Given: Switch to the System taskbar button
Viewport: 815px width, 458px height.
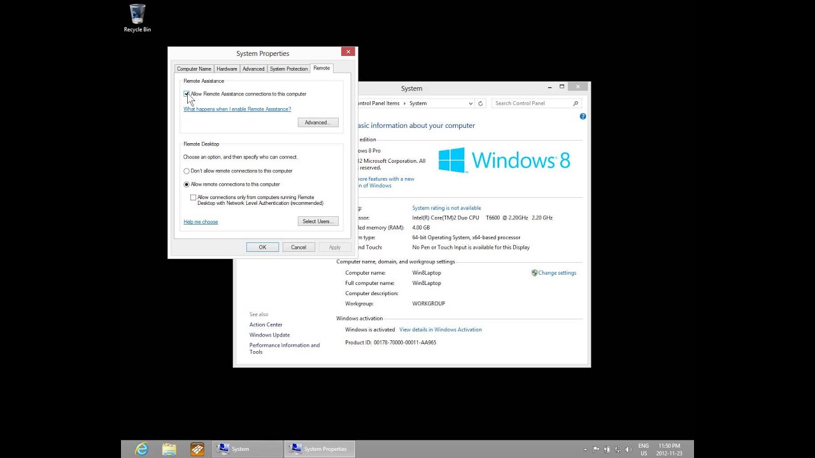Looking at the screenshot, I should [247, 449].
